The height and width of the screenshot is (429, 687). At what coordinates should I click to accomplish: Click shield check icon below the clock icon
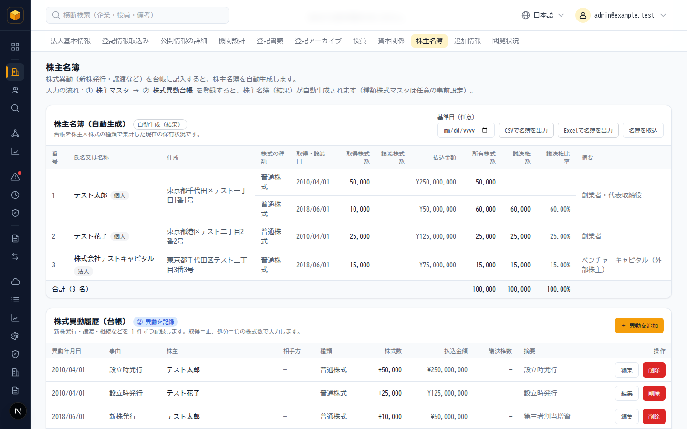coord(15,213)
